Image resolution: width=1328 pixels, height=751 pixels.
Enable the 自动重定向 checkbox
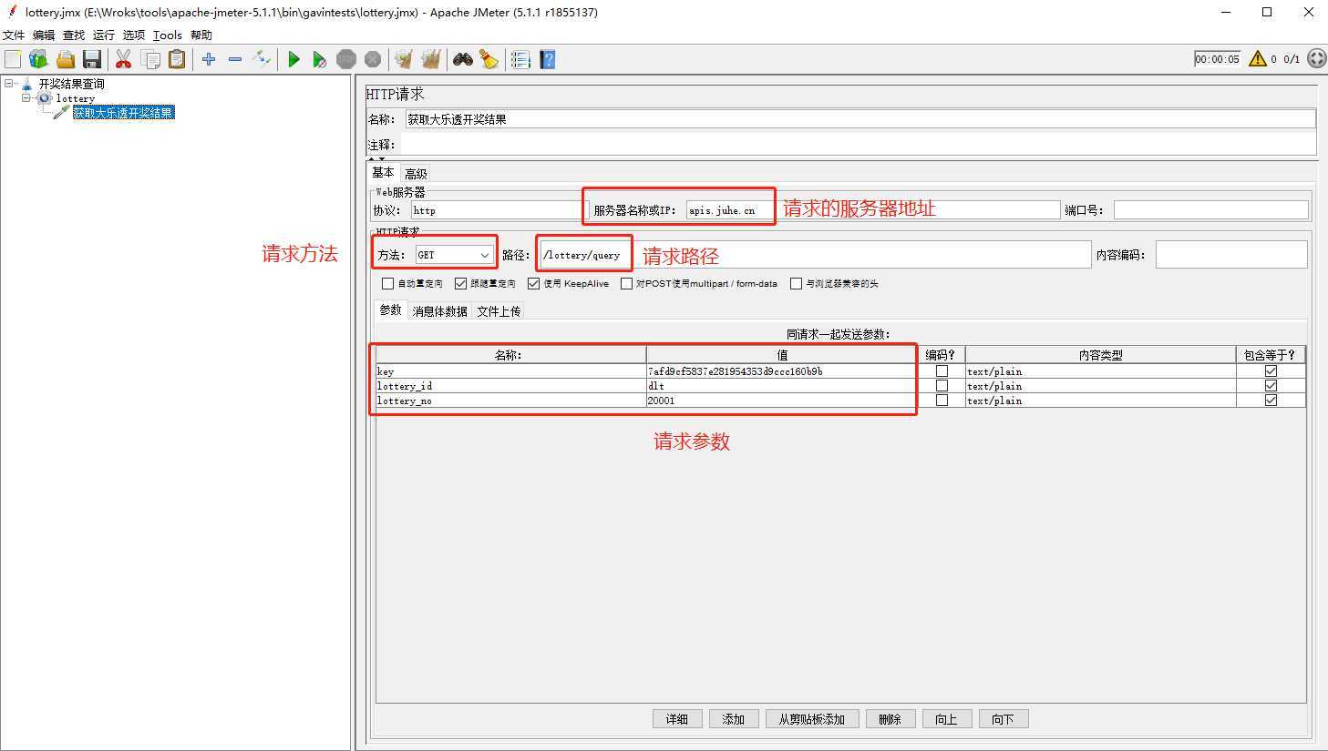click(x=388, y=283)
